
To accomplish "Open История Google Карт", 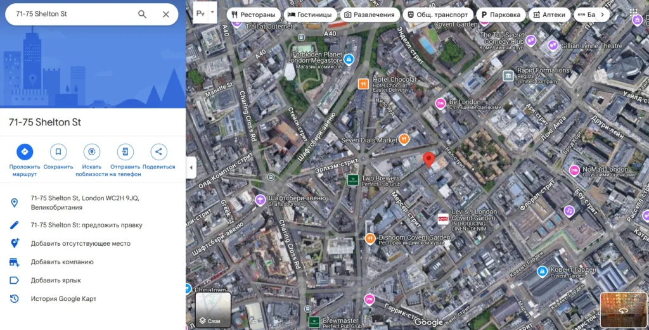I will (63, 299).
